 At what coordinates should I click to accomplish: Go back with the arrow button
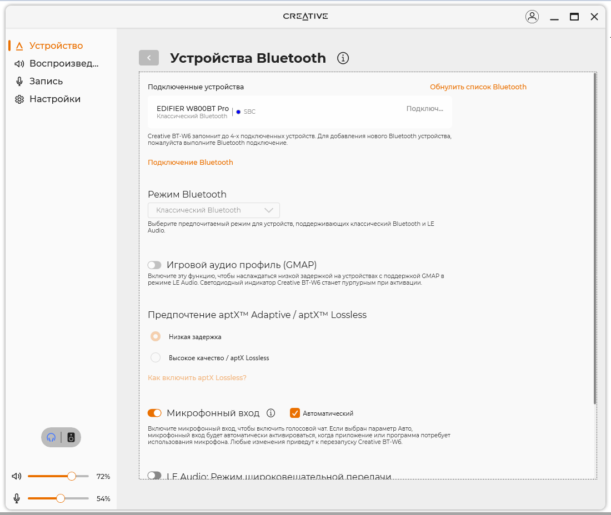coord(149,58)
